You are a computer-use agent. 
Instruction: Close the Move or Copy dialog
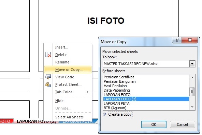(190, 40)
